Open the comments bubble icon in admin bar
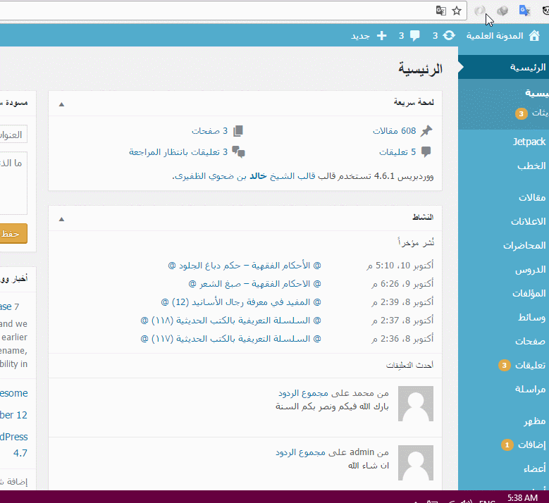The image size is (549, 503). click(x=415, y=35)
